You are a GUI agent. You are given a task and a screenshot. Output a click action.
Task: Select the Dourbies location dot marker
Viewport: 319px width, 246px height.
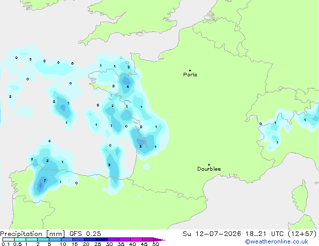(x=209, y=165)
